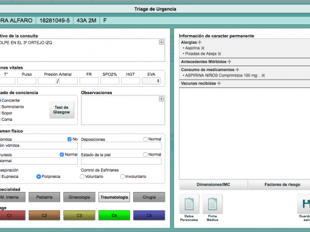
Task: Add Vacunas recibidas entry with plus
Action: [219, 83]
